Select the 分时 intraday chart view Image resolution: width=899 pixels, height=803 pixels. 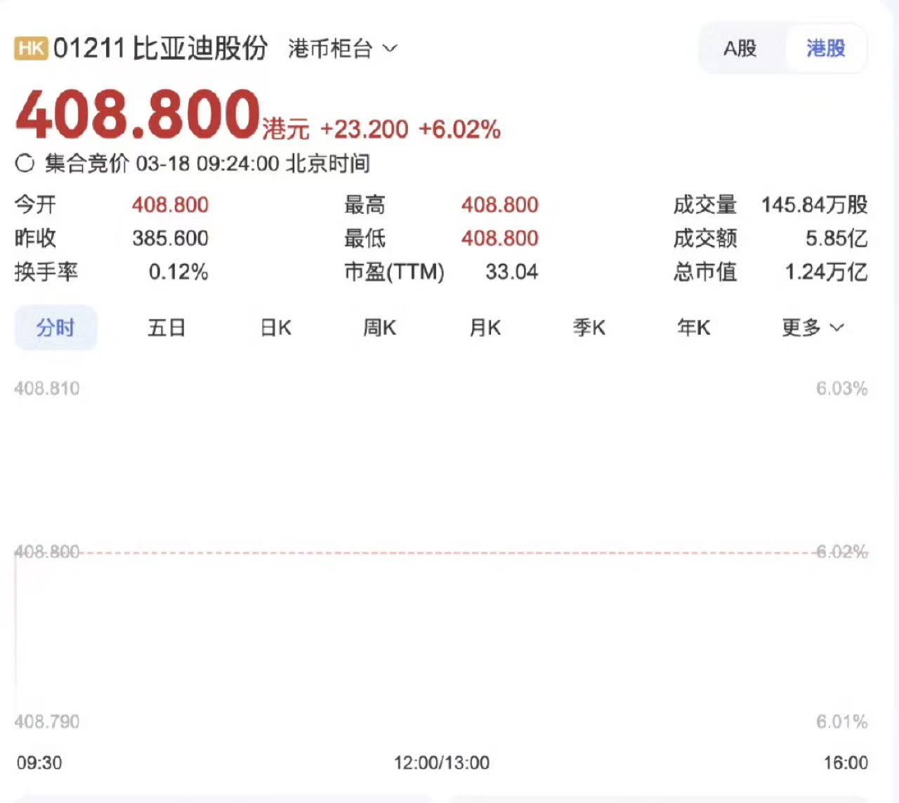pos(55,327)
